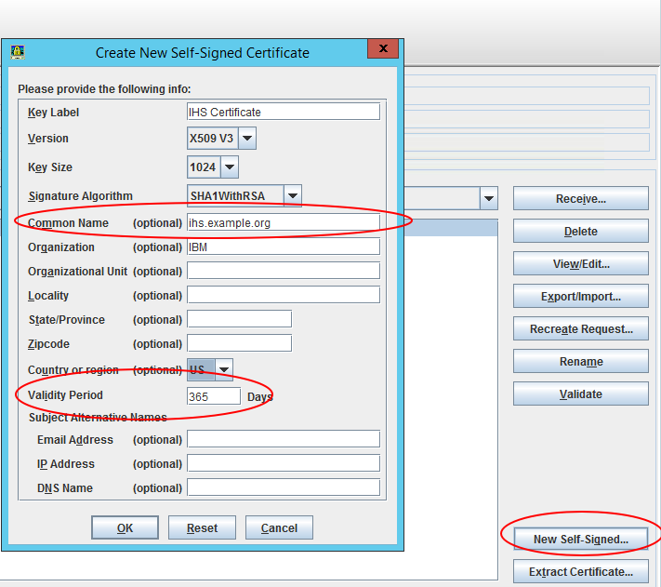The height and width of the screenshot is (587, 661).
Task: Open the Signature Algorithm SHA1WithRSA dropdown
Action: click(293, 196)
